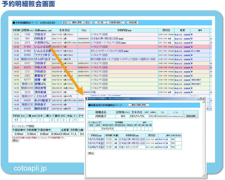Click booking date 13/12/13(金) in popup

96,143
